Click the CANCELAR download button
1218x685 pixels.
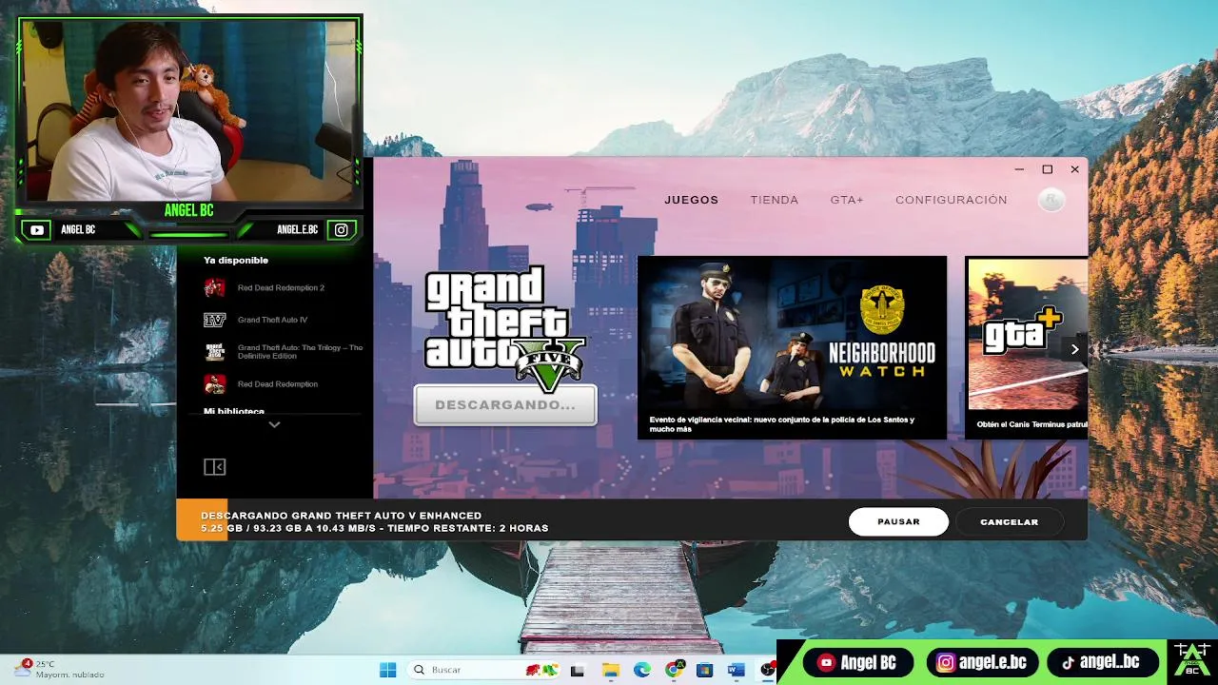tap(1009, 521)
